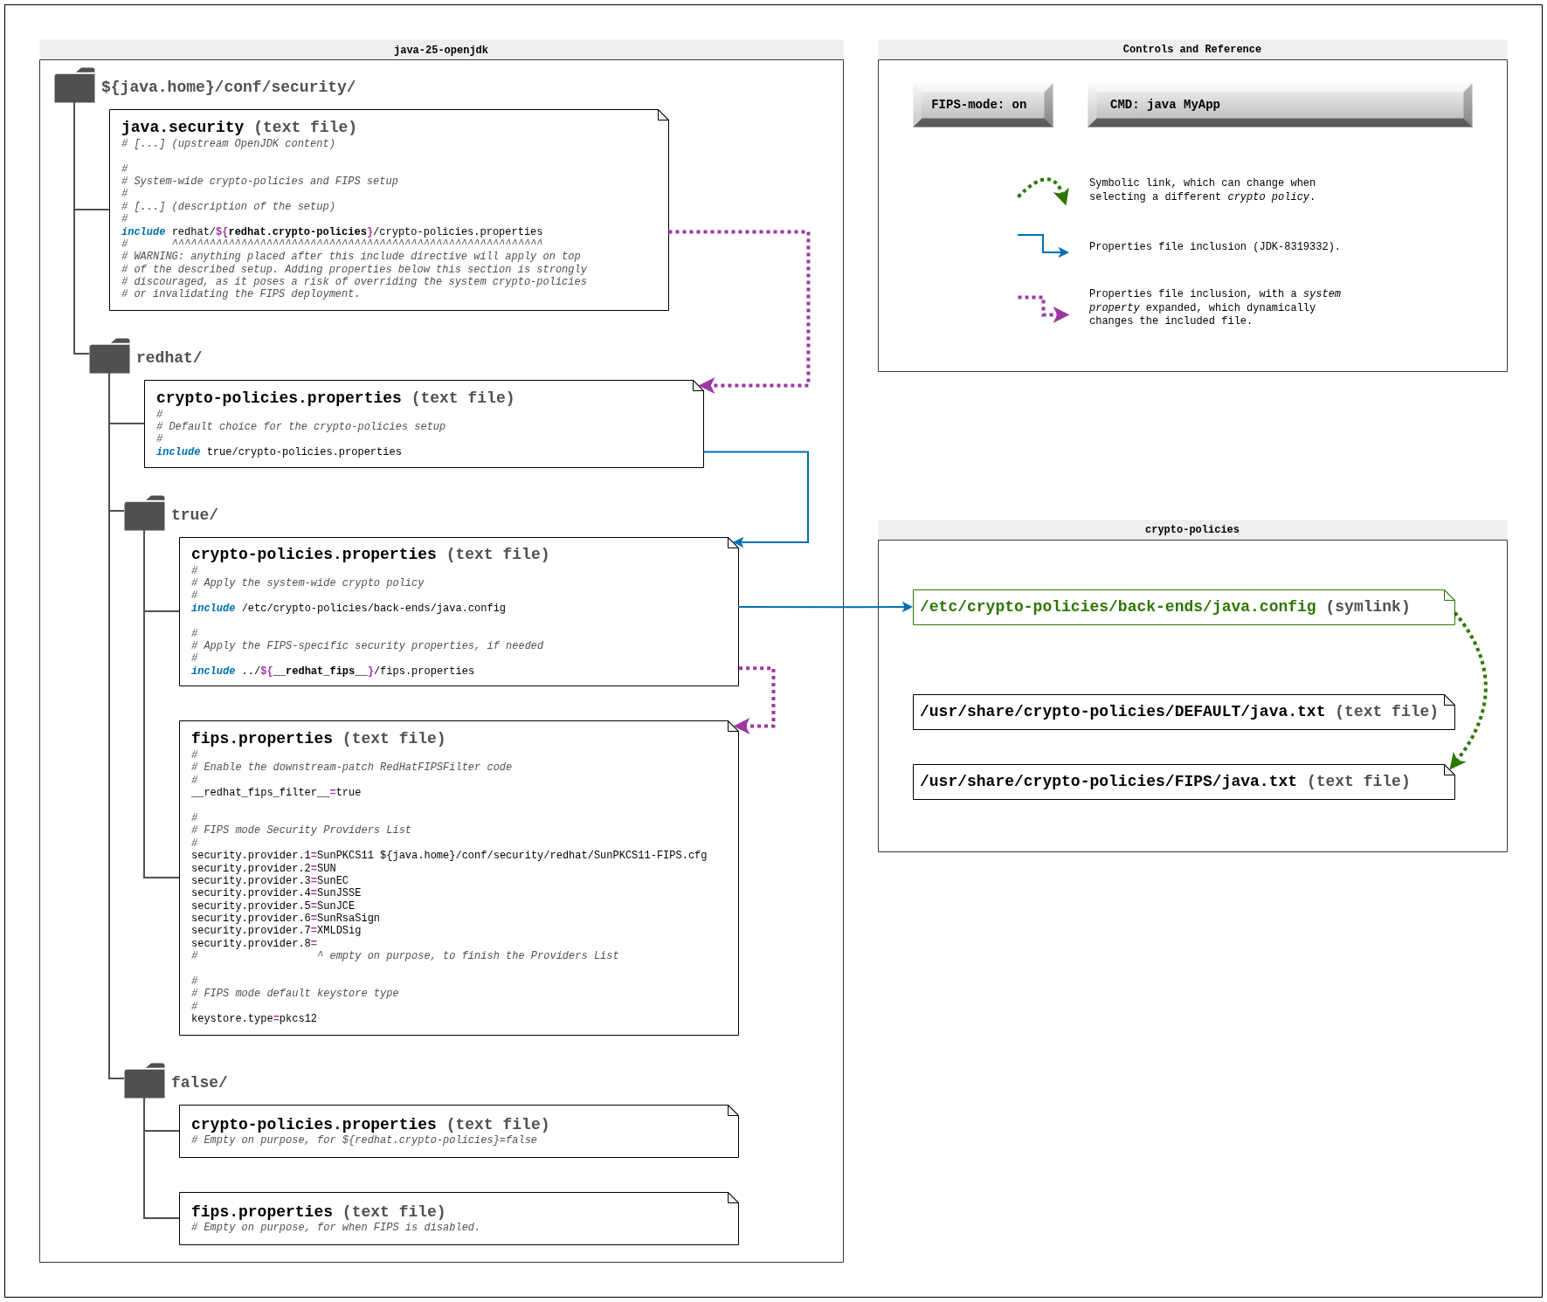Click the 'Apply the system-wide crypto policy' comment

(x=307, y=583)
